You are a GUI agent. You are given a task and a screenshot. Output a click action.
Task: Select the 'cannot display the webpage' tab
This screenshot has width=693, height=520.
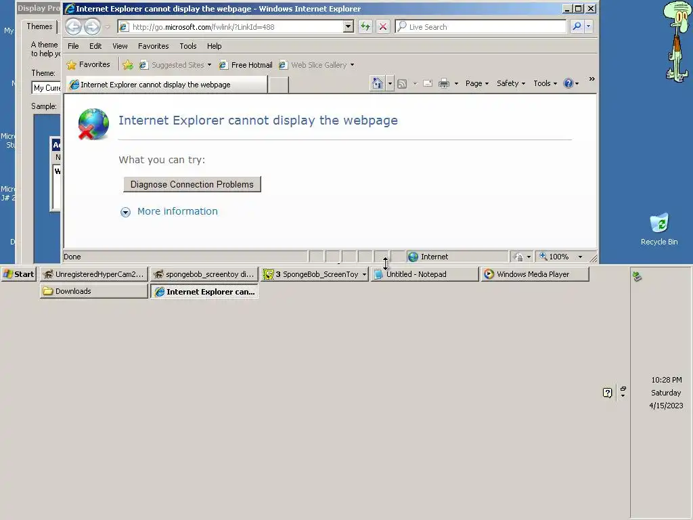tap(167, 85)
